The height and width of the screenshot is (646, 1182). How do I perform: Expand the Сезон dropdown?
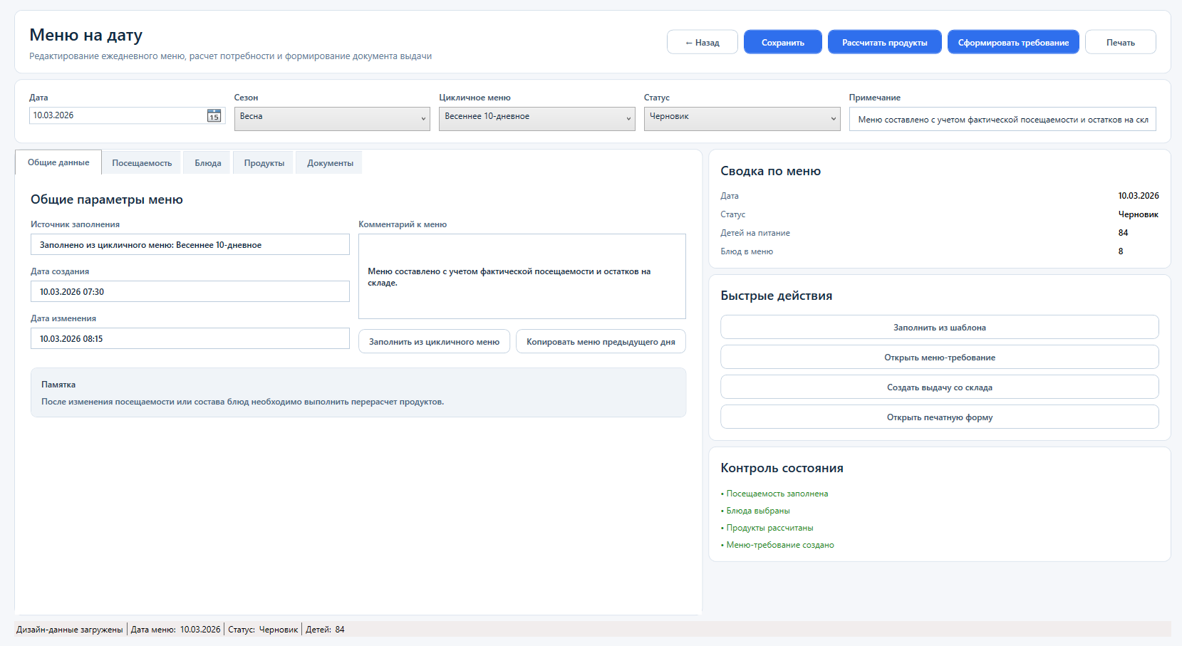tap(331, 118)
